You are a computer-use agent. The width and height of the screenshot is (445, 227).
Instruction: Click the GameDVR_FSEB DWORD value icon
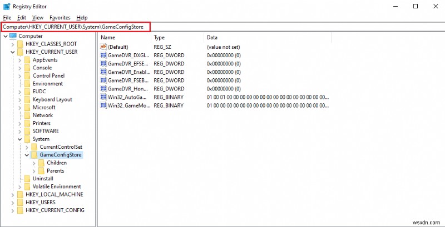click(103, 80)
